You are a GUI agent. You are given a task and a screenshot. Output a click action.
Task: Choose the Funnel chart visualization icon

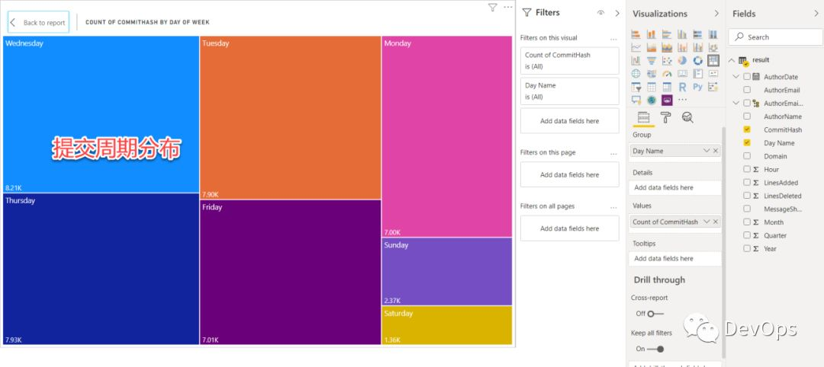(x=652, y=61)
